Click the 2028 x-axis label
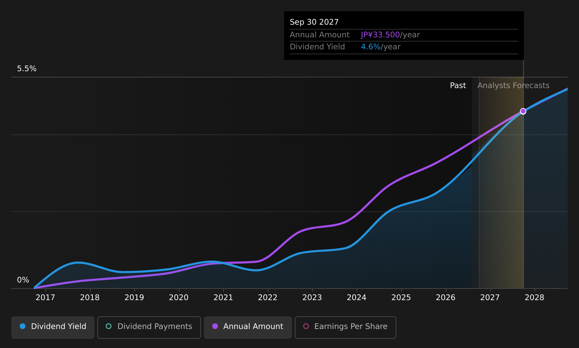This screenshot has height=348, width=579. [x=535, y=298]
